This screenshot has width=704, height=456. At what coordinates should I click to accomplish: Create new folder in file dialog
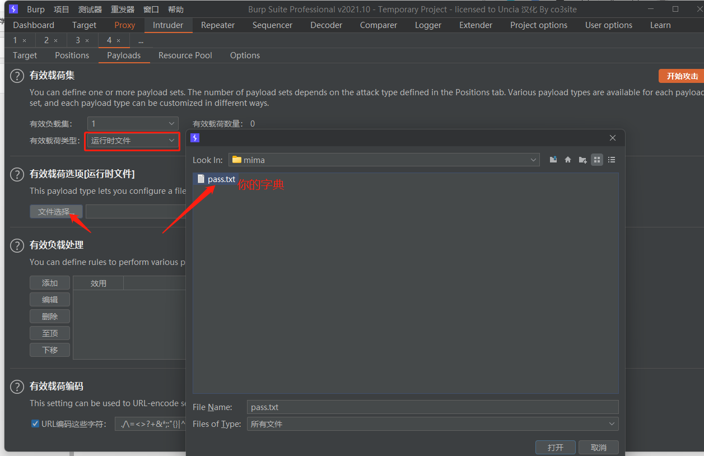coord(582,160)
